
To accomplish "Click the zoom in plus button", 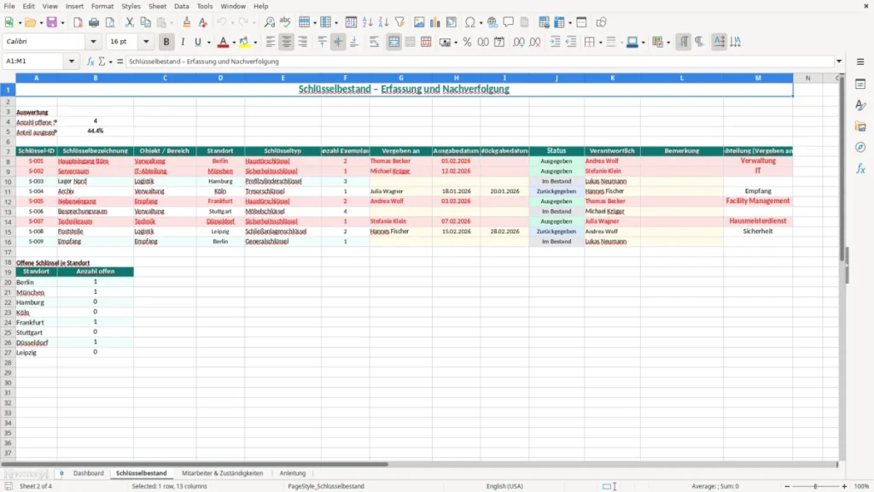I will pyautogui.click(x=844, y=486).
